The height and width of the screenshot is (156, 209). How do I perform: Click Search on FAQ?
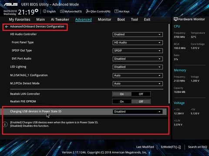[197, 147]
